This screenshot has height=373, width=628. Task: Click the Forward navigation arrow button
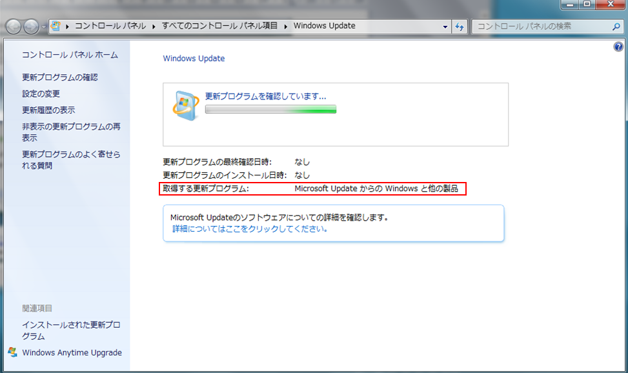tap(31, 27)
